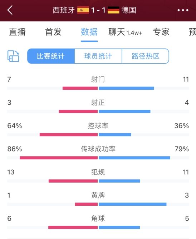Tap the 控球率 possession bar
Image resolution: width=196 pixels, height=239 pixels.
pos(98,135)
